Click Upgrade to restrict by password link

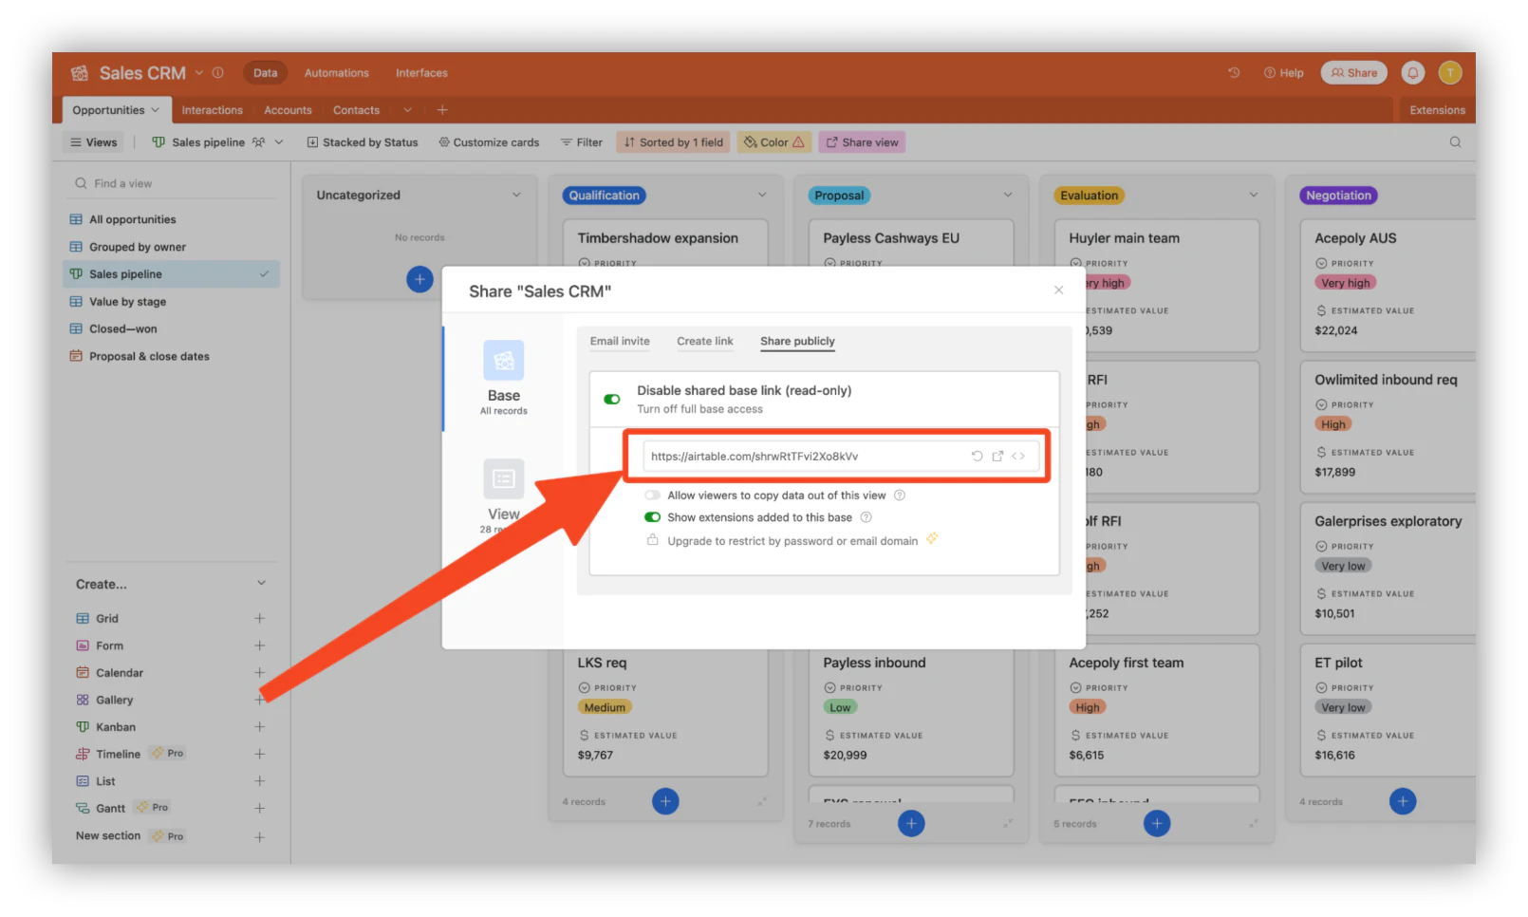click(792, 541)
